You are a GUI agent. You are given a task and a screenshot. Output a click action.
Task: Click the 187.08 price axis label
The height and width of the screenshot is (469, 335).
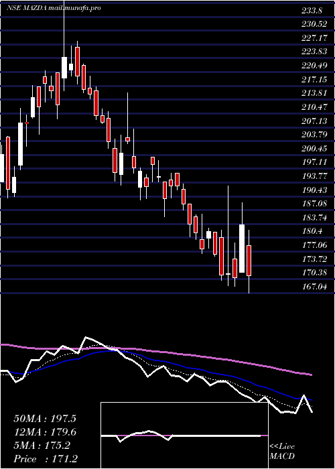(314, 204)
